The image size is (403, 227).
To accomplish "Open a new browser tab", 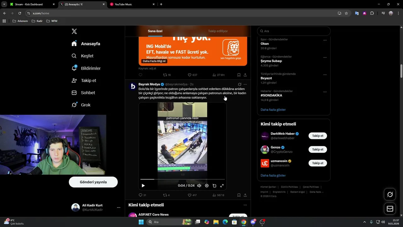I will [x=161, y=4].
